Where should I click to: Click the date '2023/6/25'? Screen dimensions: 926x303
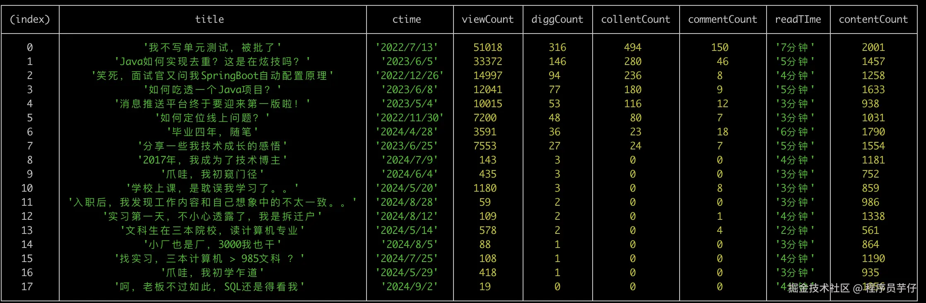pyautogui.click(x=407, y=146)
